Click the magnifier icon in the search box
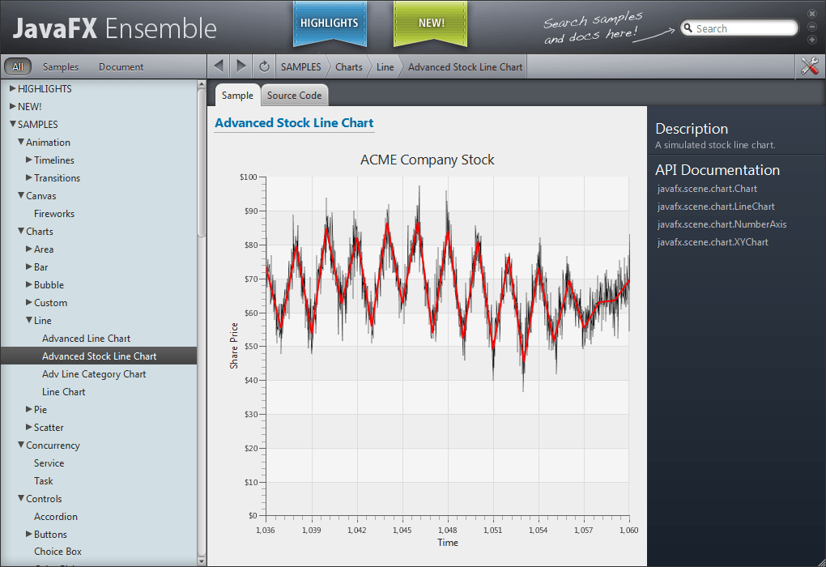The height and width of the screenshot is (567, 826). tap(688, 28)
